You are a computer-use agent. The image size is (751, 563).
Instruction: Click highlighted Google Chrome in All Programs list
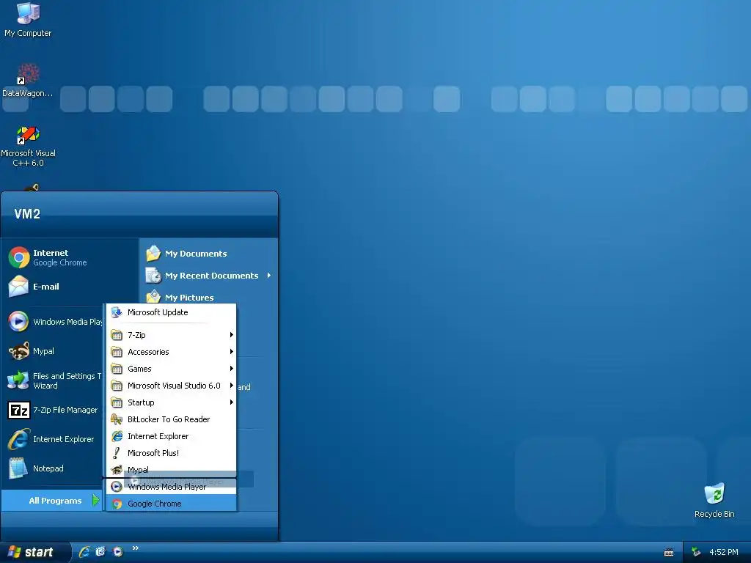172,504
